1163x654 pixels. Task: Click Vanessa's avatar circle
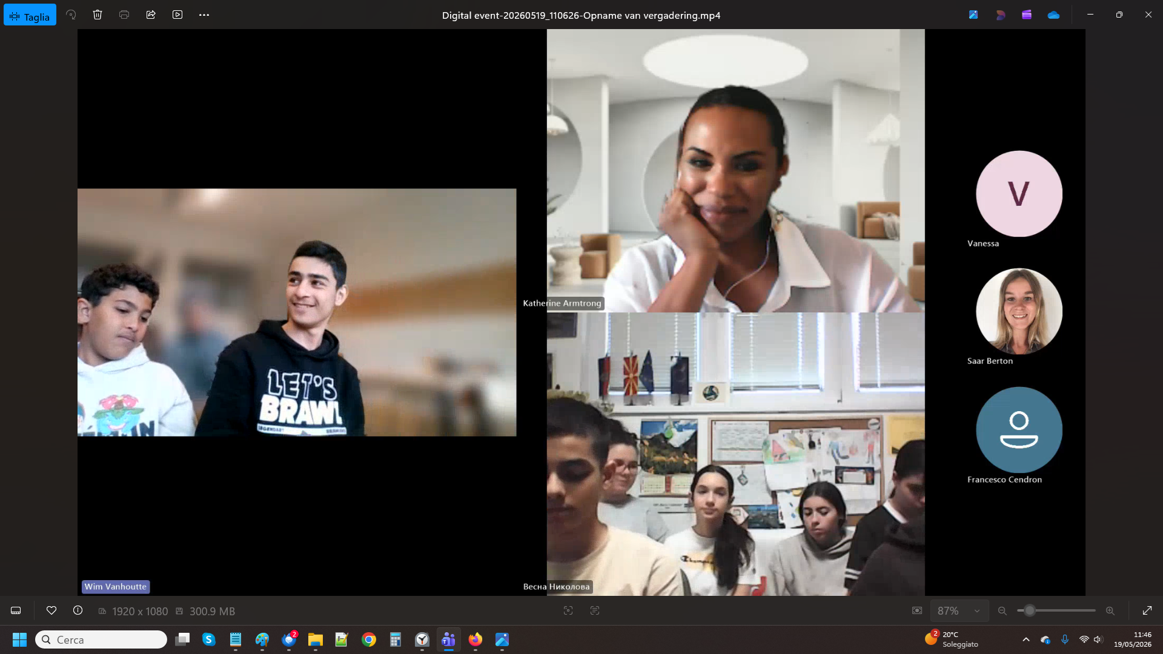(1019, 194)
